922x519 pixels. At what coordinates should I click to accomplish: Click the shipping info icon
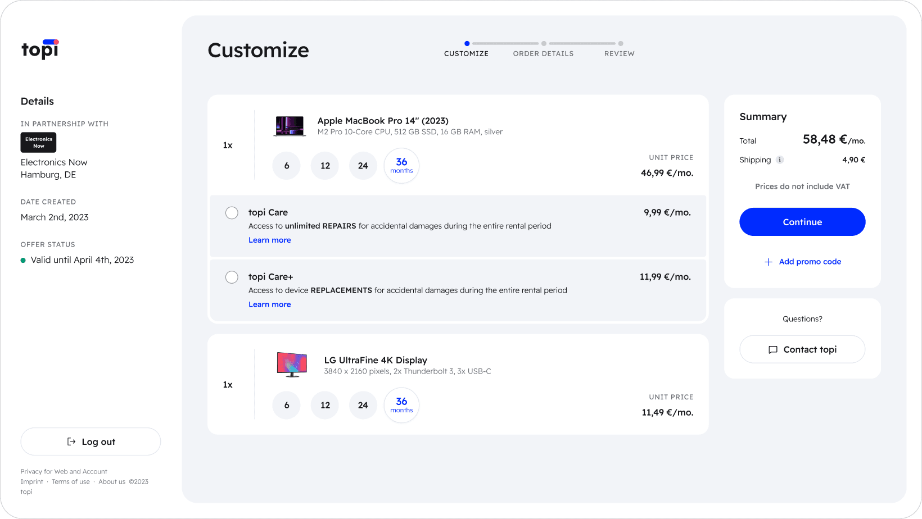[x=780, y=160]
